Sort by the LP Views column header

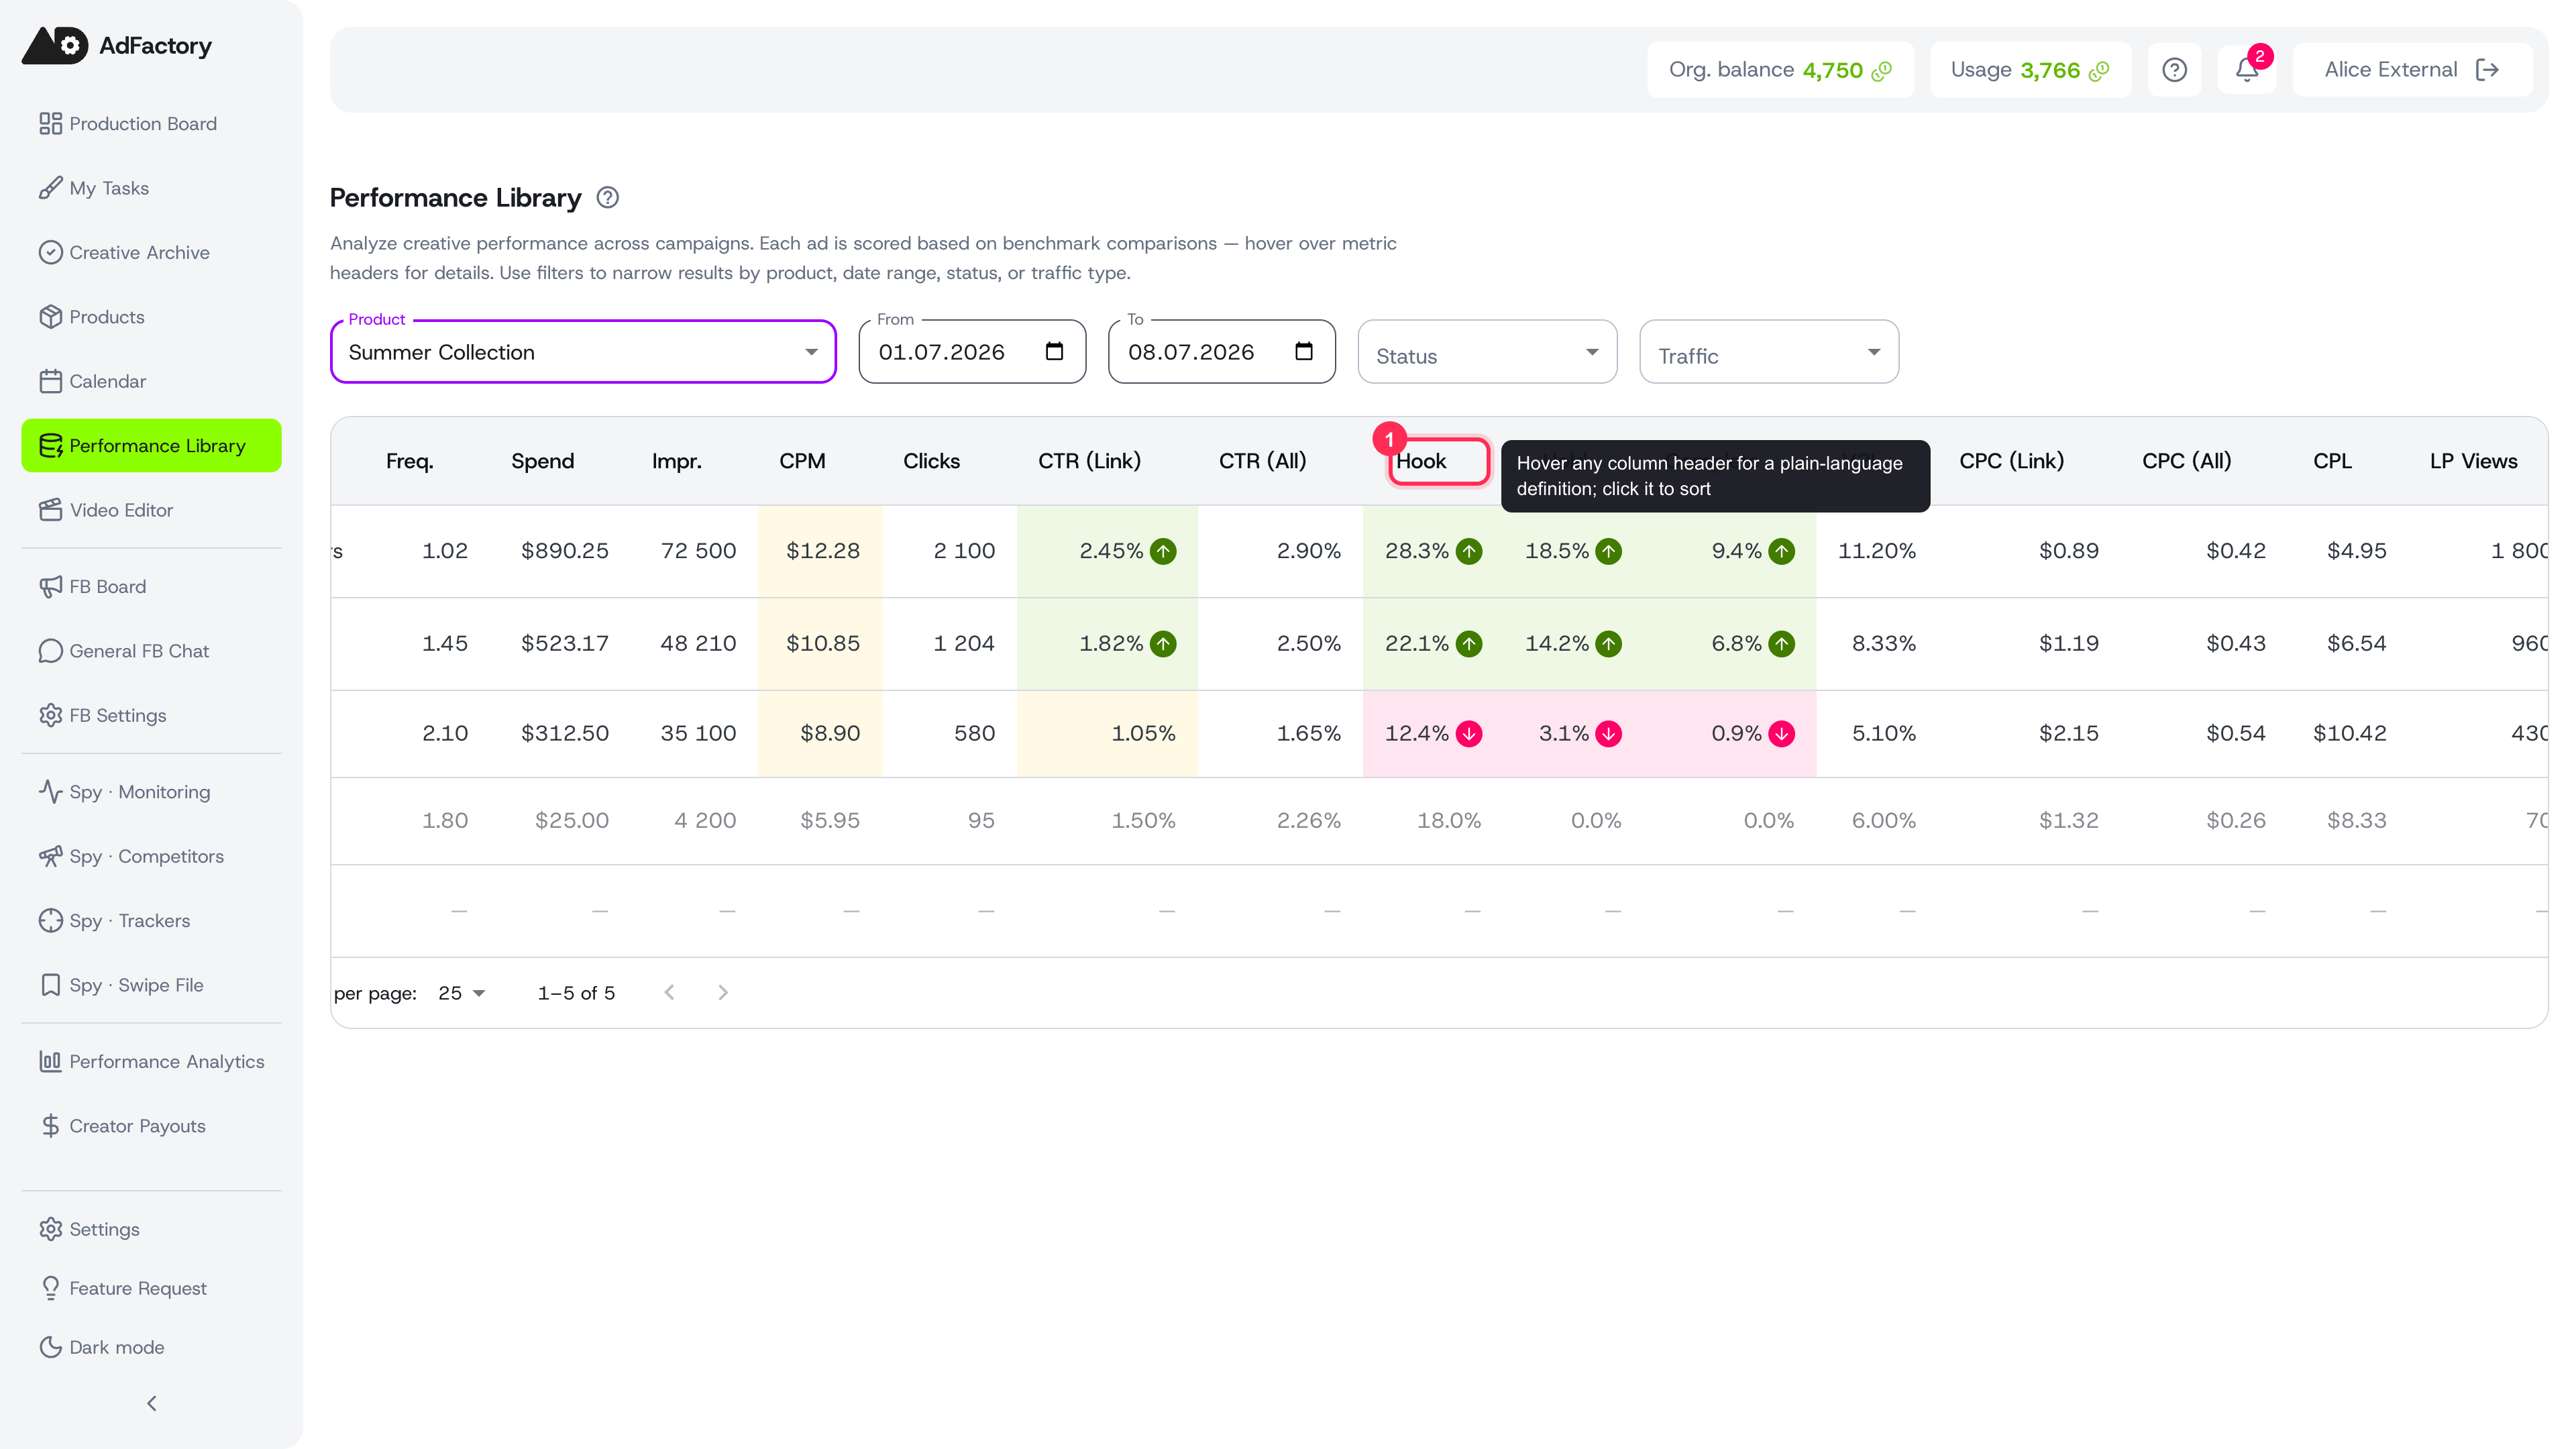point(2473,461)
